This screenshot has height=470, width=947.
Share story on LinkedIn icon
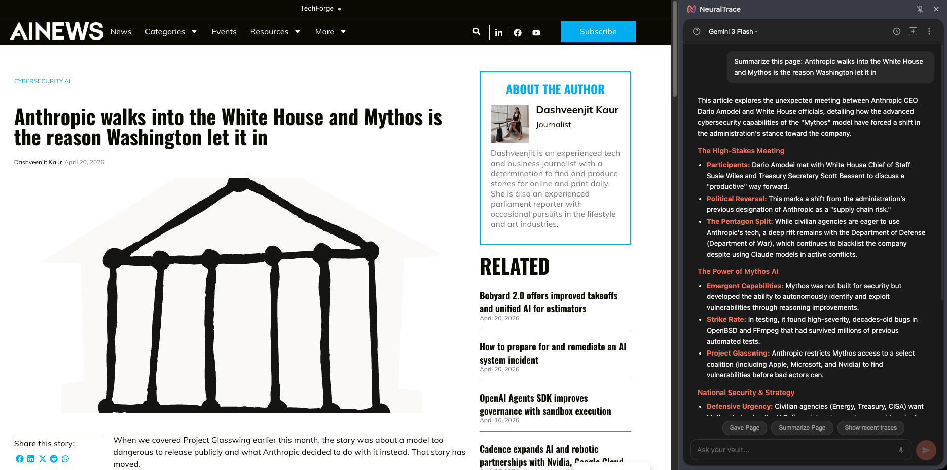[x=31, y=459]
